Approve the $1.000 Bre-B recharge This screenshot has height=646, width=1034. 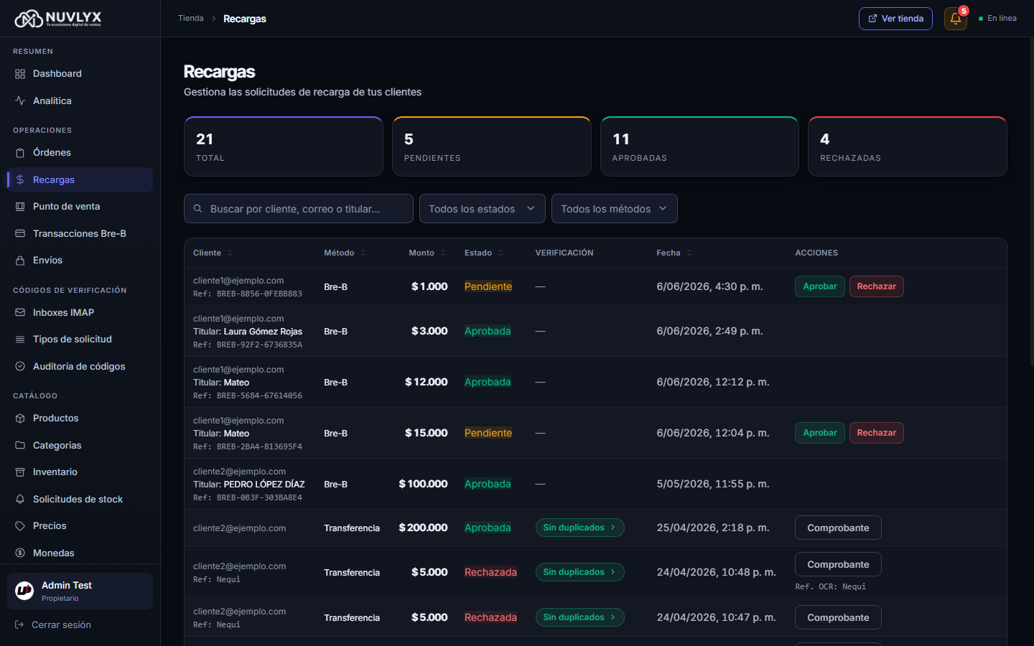pos(820,286)
